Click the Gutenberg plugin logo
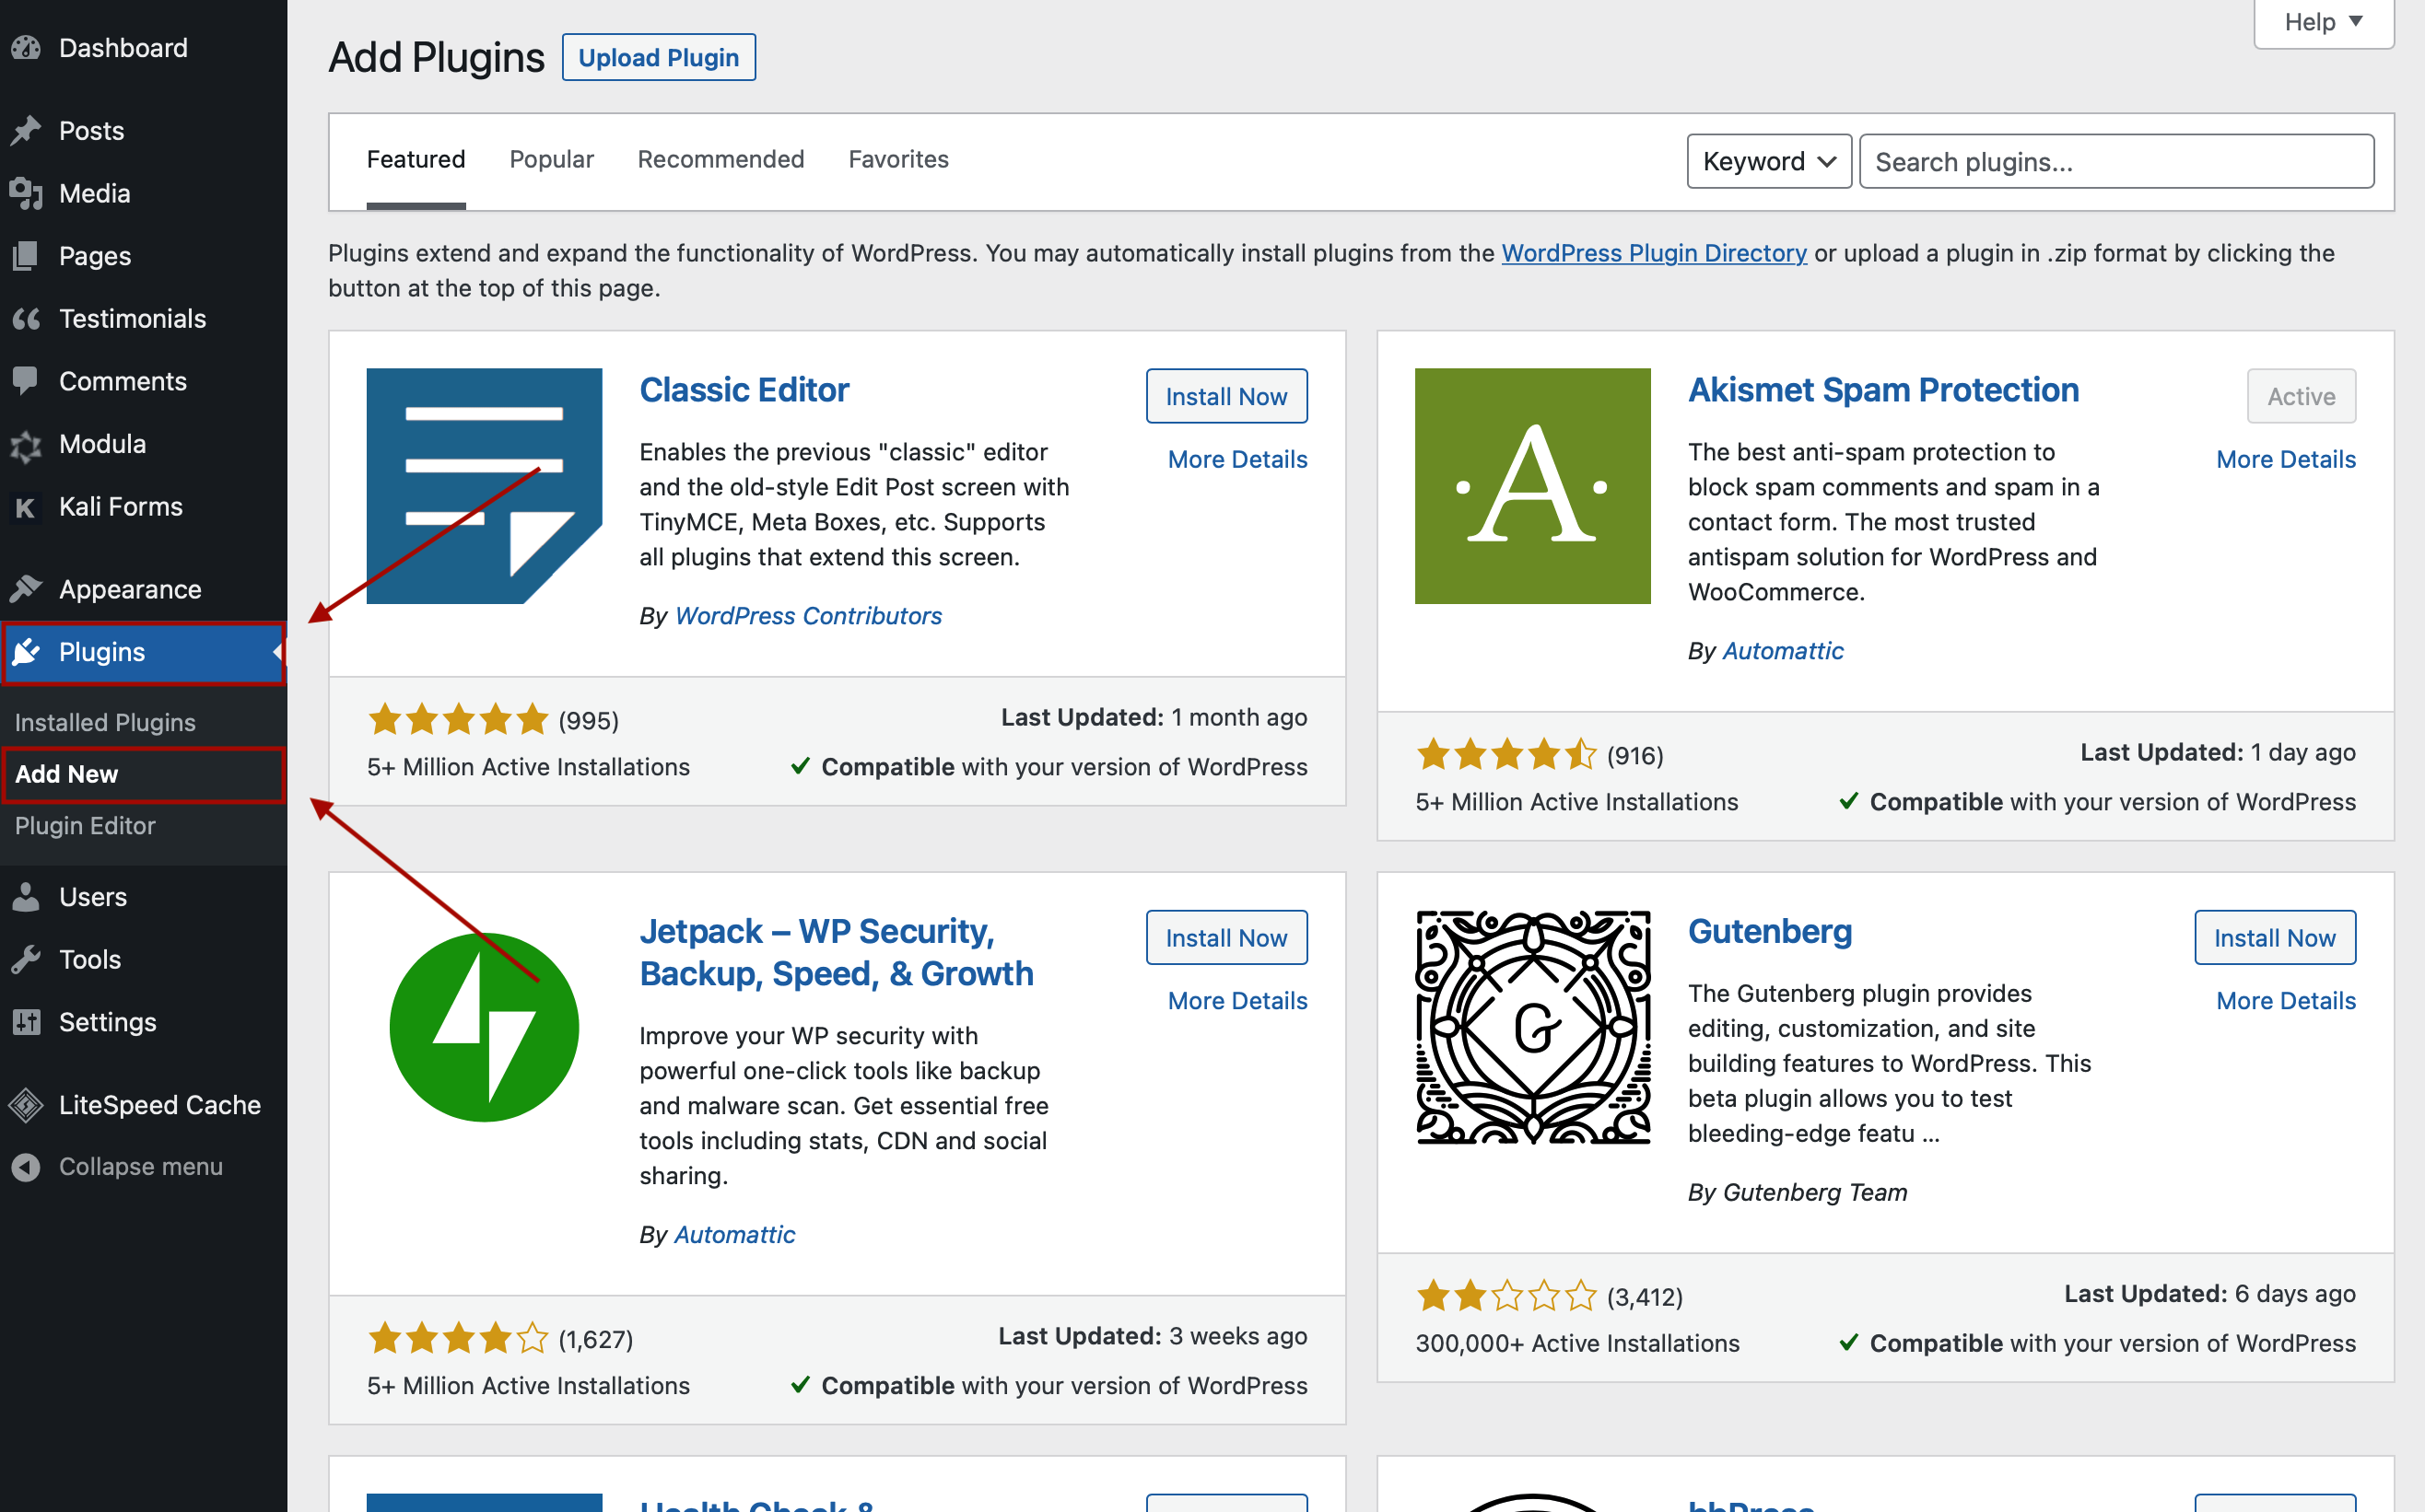 pos(1532,1027)
